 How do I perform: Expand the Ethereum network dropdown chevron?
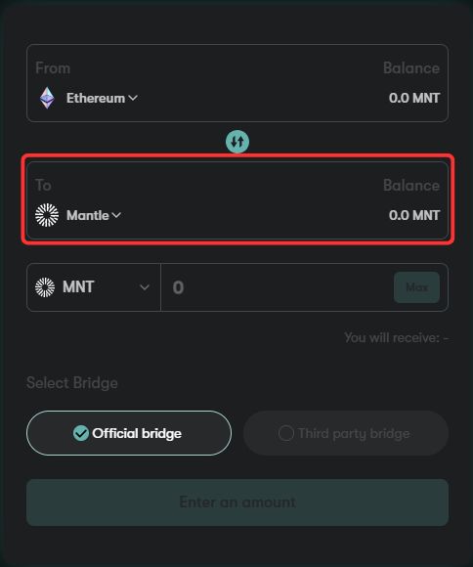(133, 98)
